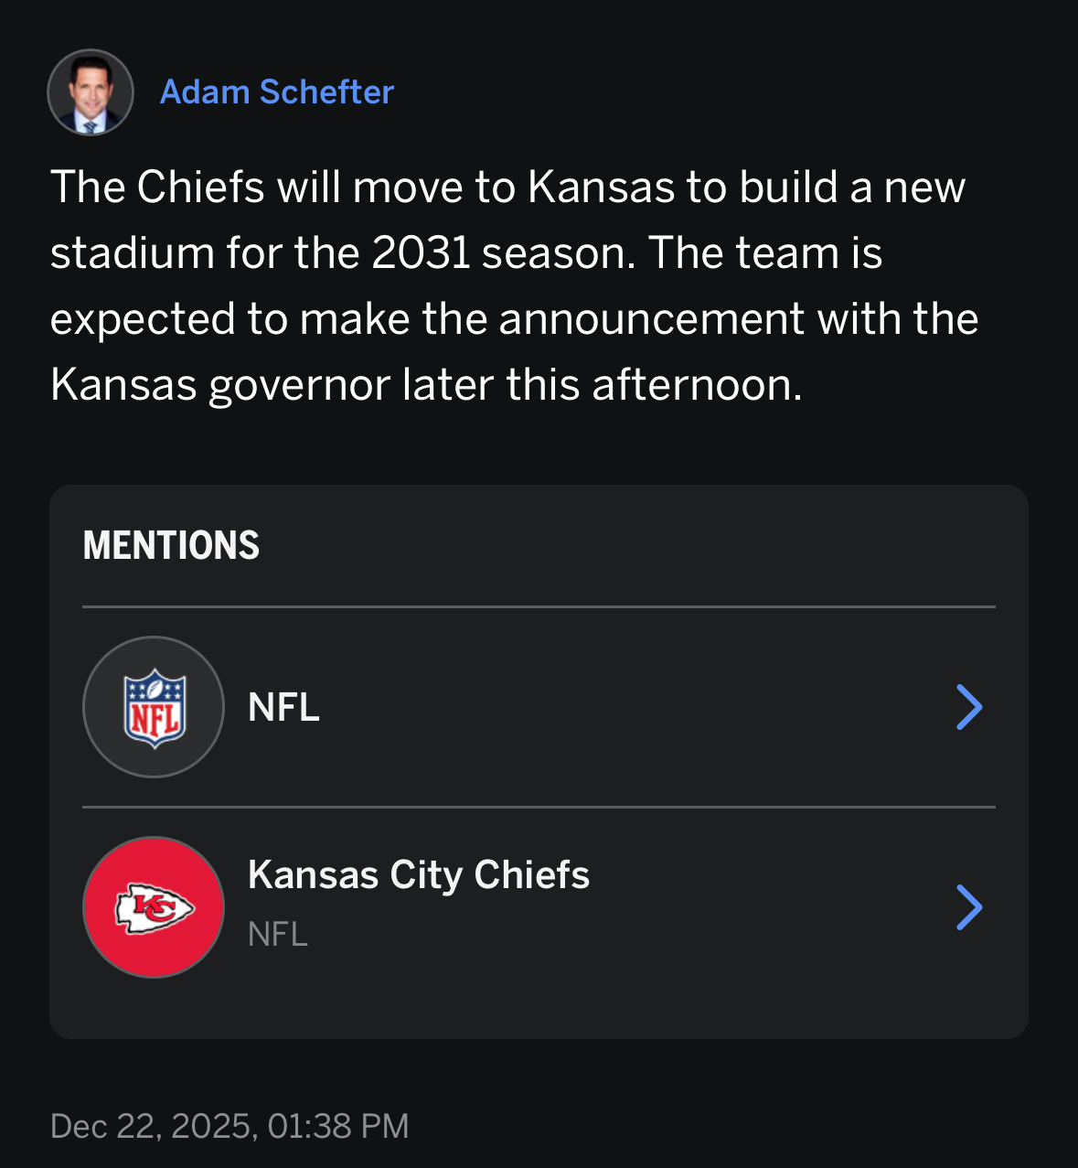The image size is (1078, 1168).
Task: Expand the Kansas City Chiefs chevron arrow
Action: [x=969, y=907]
